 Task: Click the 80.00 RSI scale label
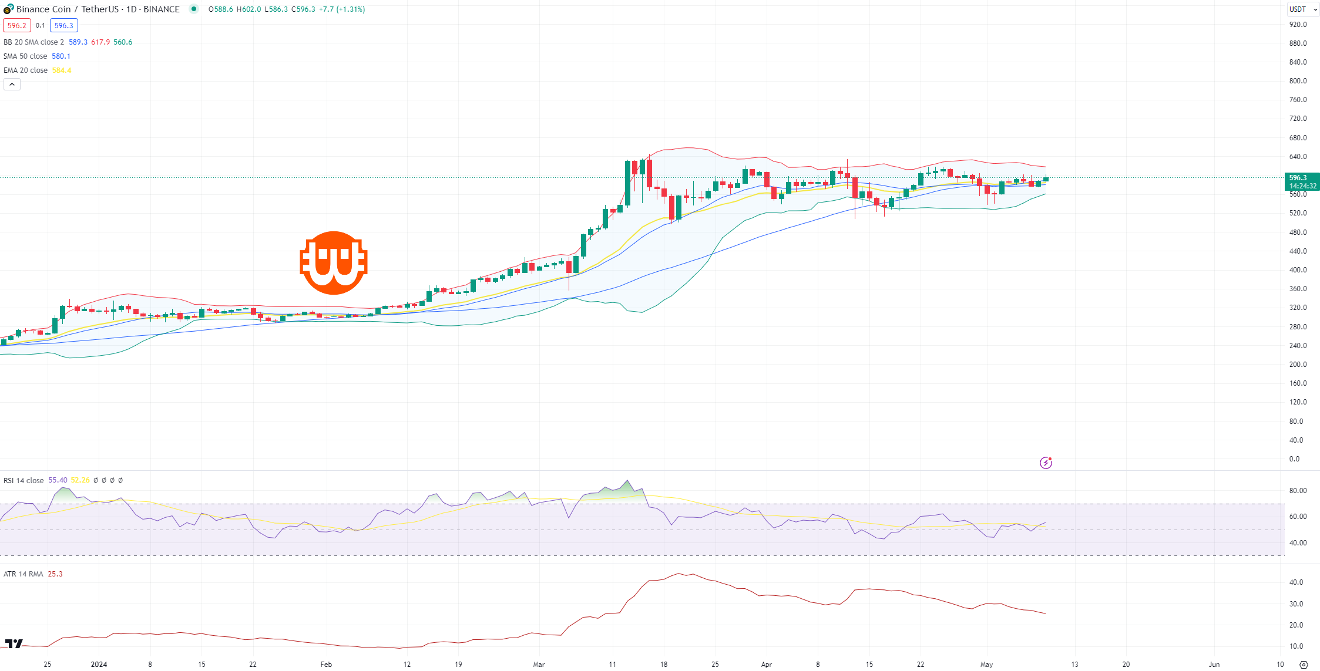click(x=1298, y=491)
